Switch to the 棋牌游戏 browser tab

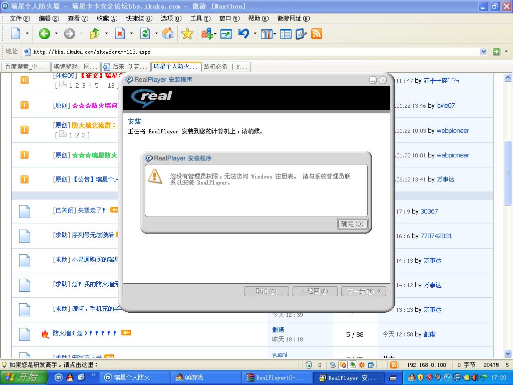[x=76, y=67]
